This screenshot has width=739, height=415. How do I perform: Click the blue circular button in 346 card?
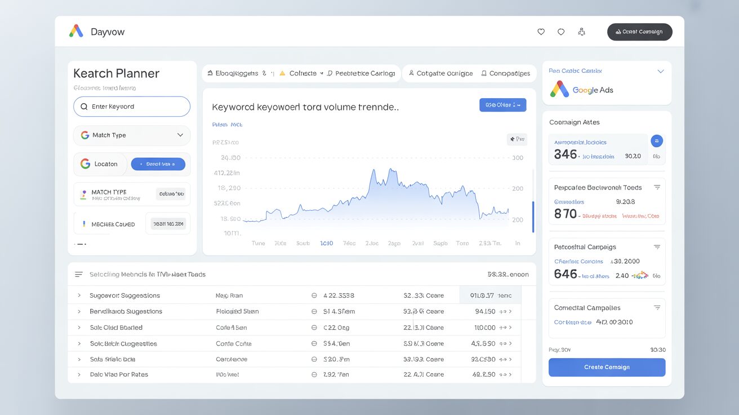657,141
